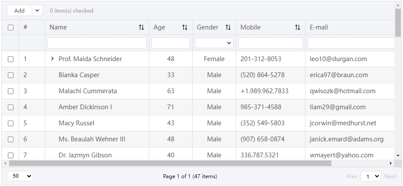Screen dimensions: 403x186
Task: Click the vertical scrollbar down arrow
Action: [x=398, y=155]
